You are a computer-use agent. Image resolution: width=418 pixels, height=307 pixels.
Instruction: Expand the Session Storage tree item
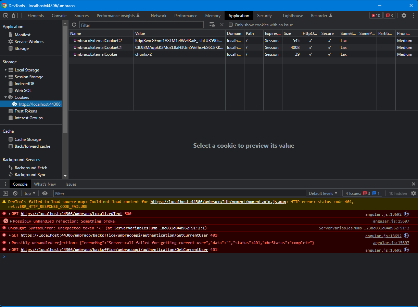tap(5, 77)
